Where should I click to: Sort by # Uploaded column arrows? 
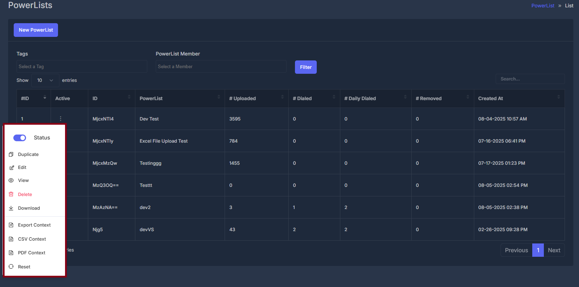[x=282, y=97]
